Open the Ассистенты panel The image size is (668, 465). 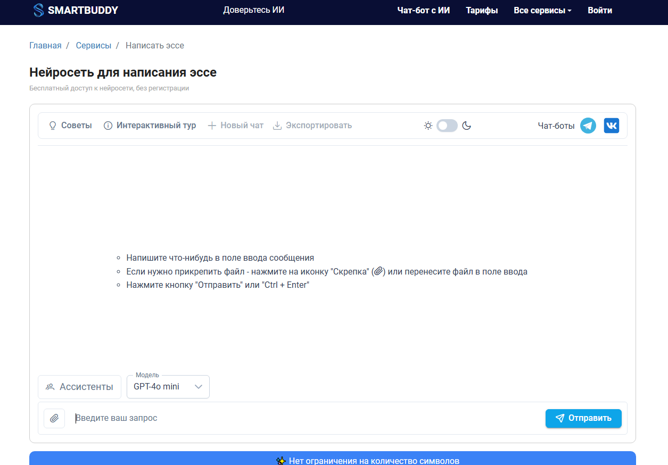click(79, 387)
